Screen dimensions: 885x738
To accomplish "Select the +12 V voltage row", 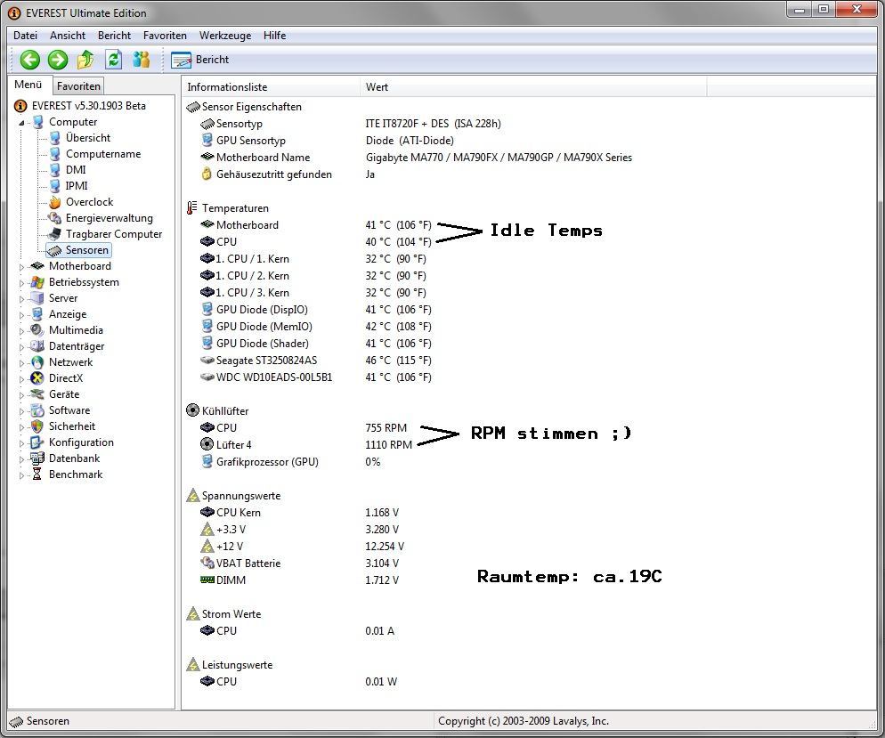I will point(302,547).
